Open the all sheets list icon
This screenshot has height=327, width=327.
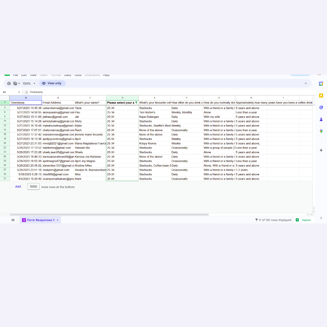click(x=13, y=220)
